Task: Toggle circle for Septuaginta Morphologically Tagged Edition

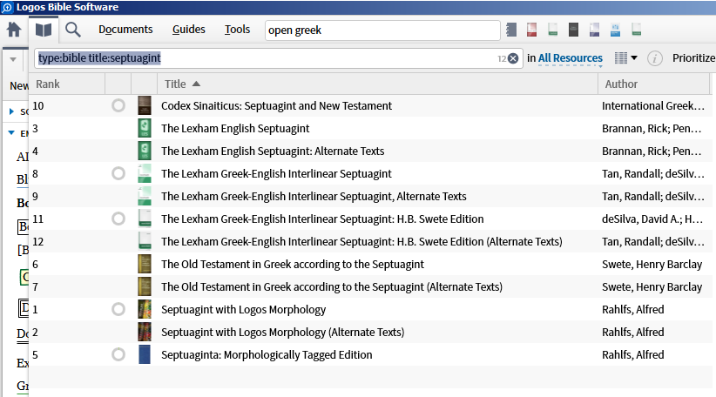Action: [118, 354]
